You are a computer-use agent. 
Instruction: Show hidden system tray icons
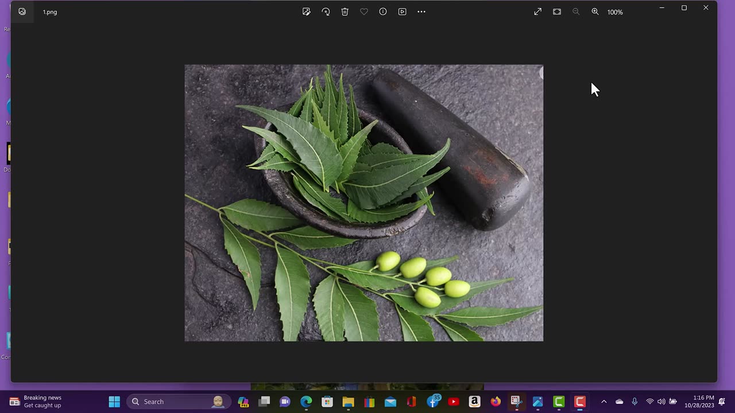coord(604,402)
